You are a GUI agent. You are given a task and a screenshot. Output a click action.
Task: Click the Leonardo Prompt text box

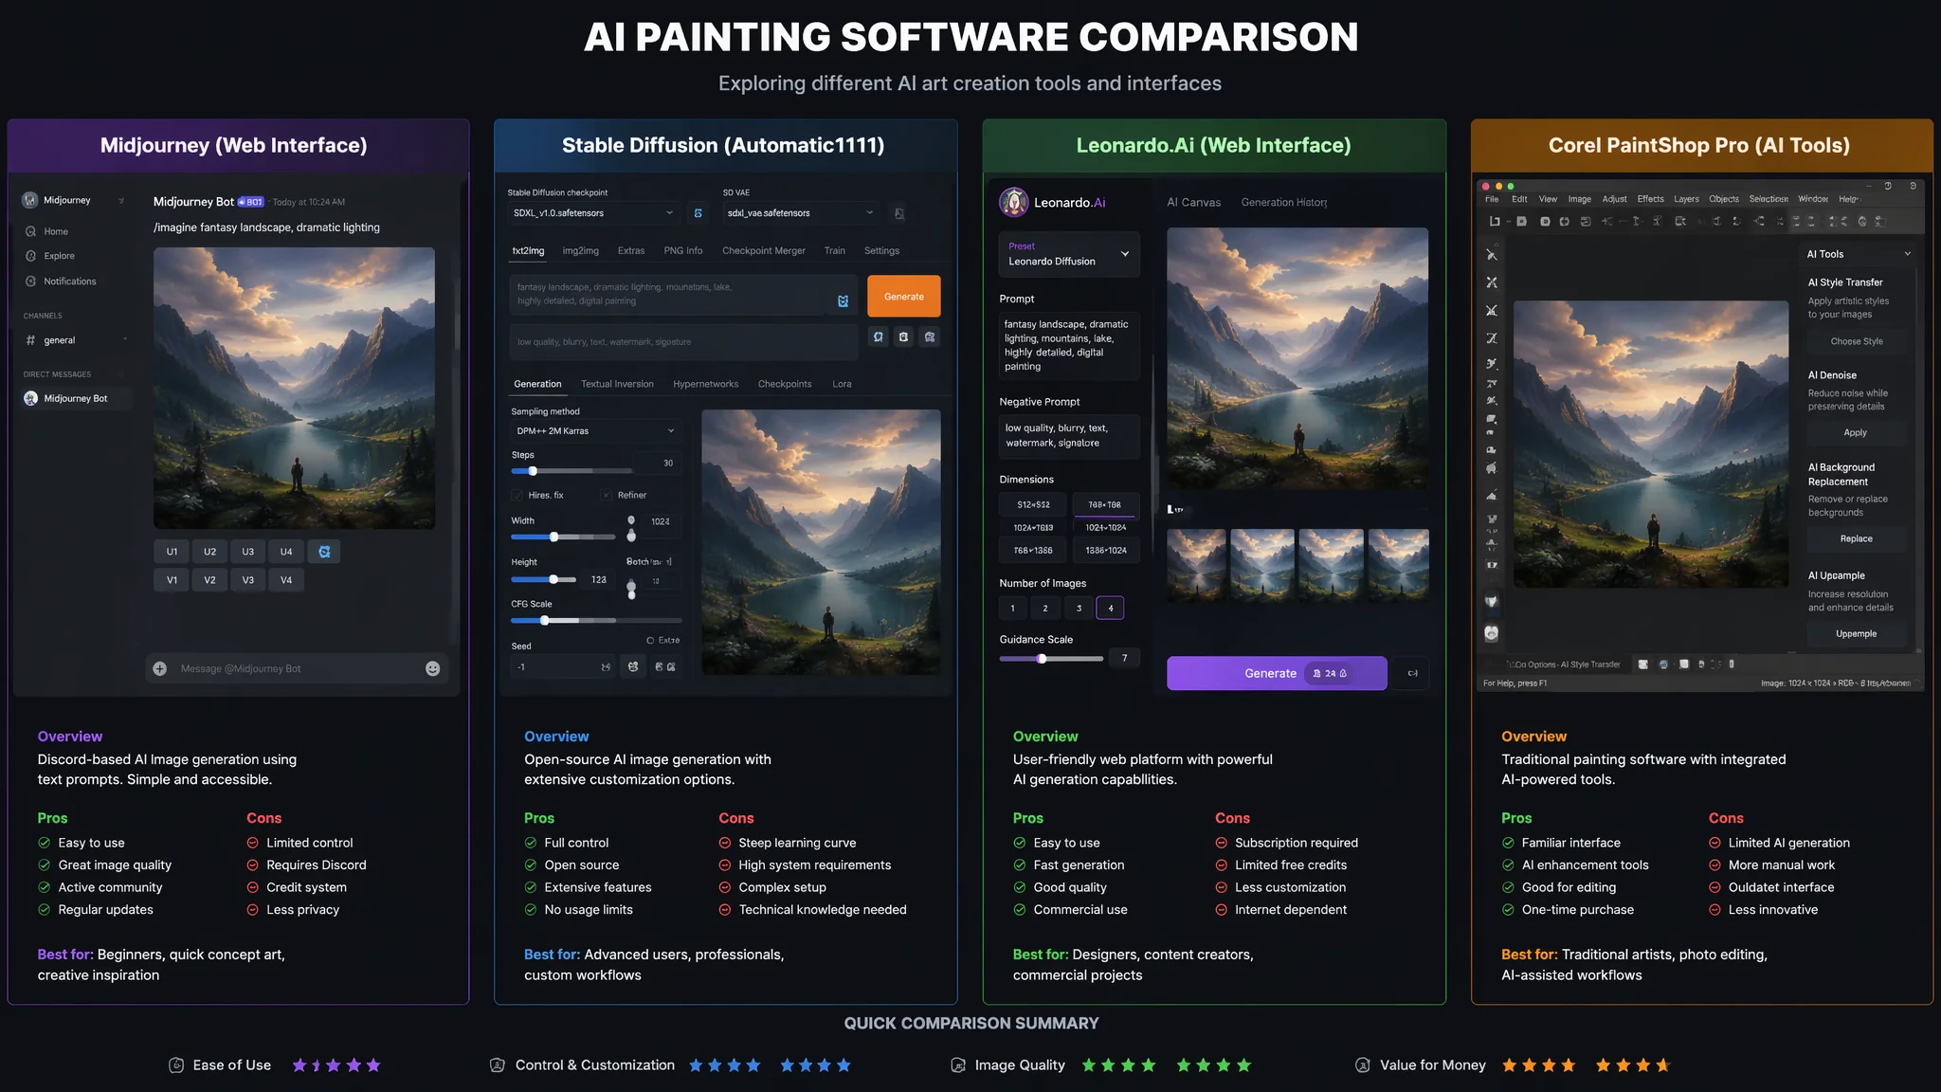click(x=1069, y=346)
